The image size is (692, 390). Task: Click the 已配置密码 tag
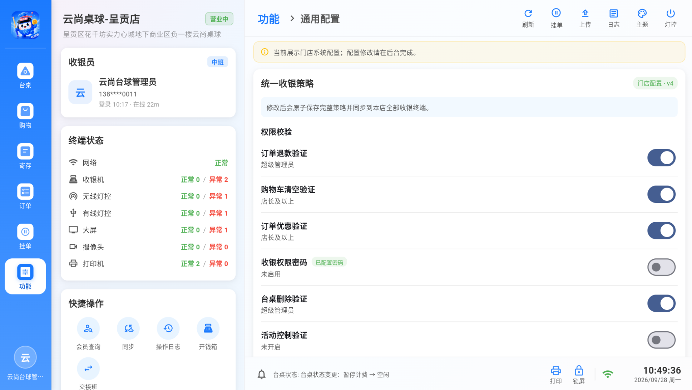pos(329,263)
